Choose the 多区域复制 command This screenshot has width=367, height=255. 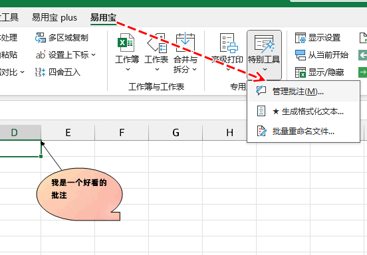[62, 38]
